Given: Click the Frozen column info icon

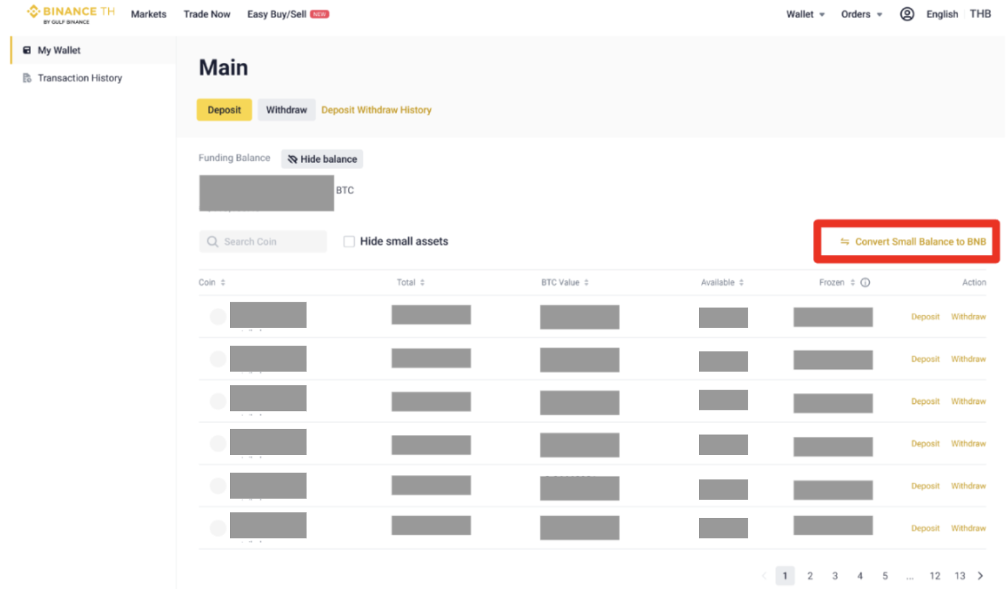Looking at the screenshot, I should [x=865, y=282].
